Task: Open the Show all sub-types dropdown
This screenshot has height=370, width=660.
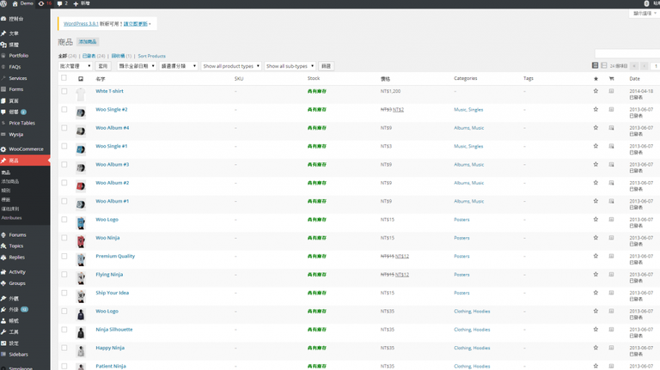Action: click(290, 66)
